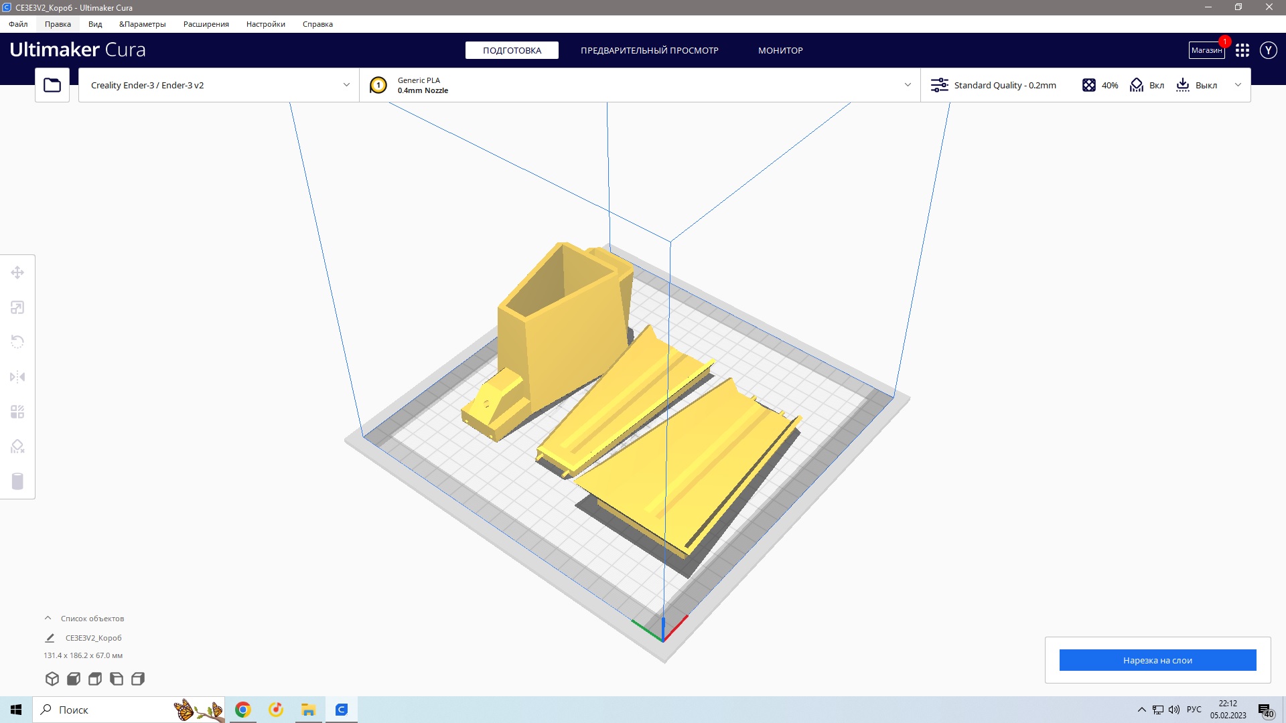
Task: Switch to 3D perspective view cube icon
Action: (x=52, y=679)
